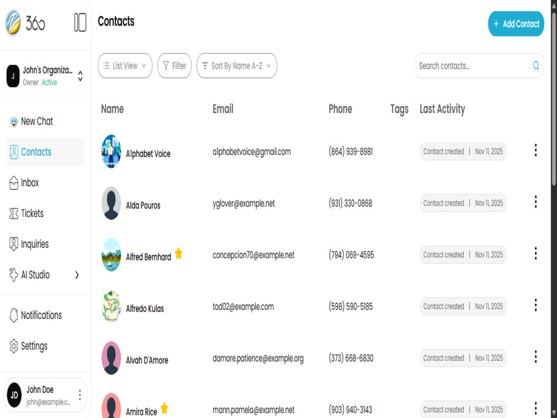Click the Settings gear icon
The width and height of the screenshot is (557, 418).
pos(13,346)
